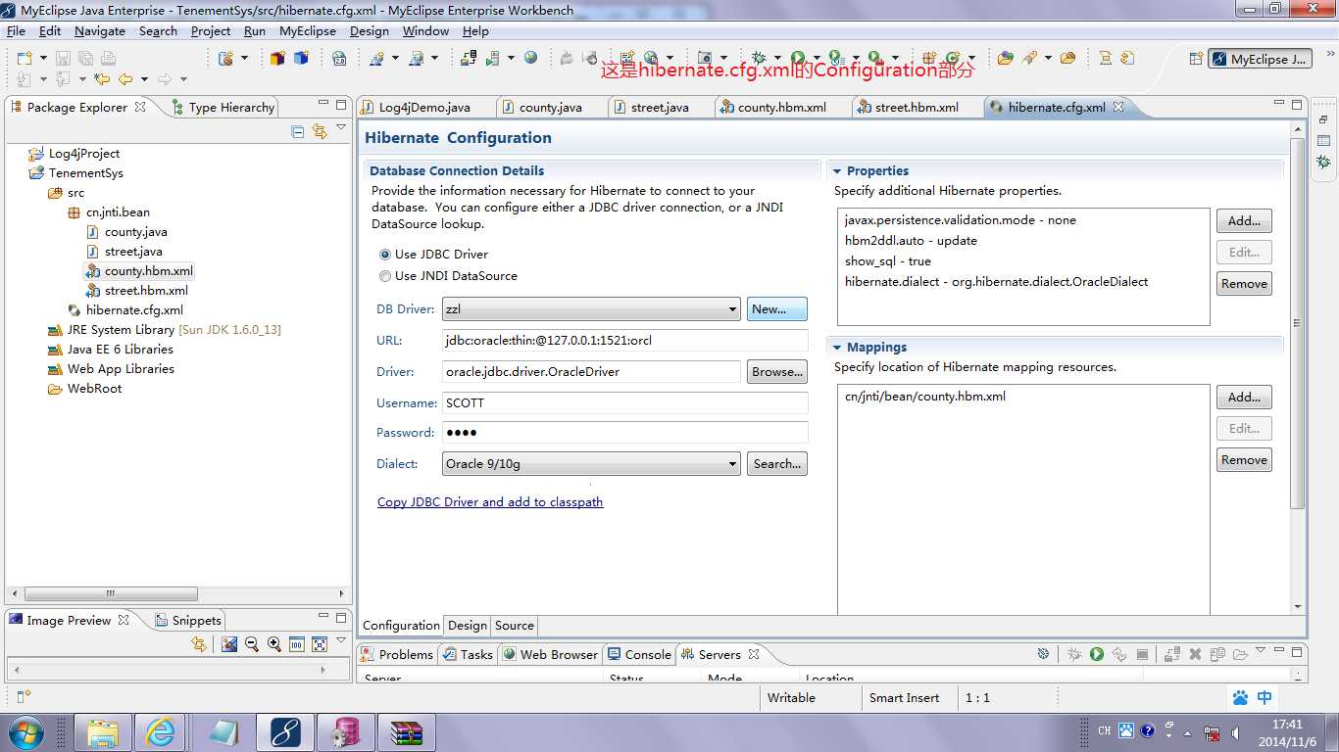
Task: Click New... button beside DB Driver
Action: click(777, 309)
